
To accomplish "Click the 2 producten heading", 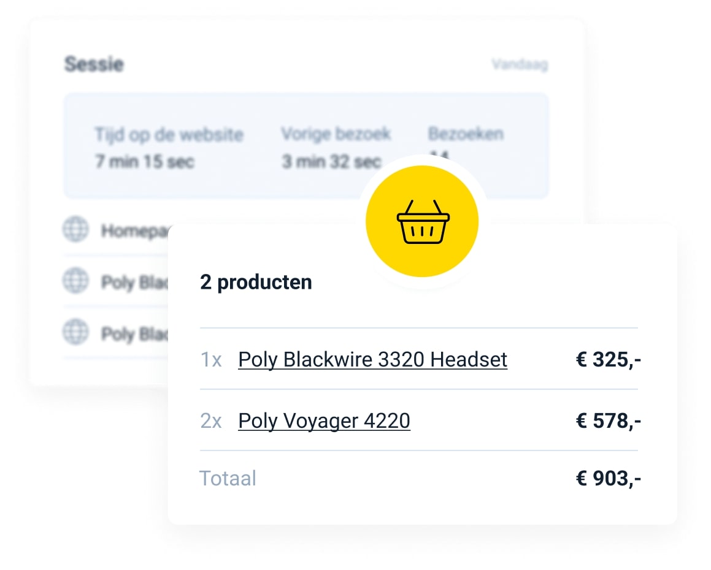I will point(256,283).
